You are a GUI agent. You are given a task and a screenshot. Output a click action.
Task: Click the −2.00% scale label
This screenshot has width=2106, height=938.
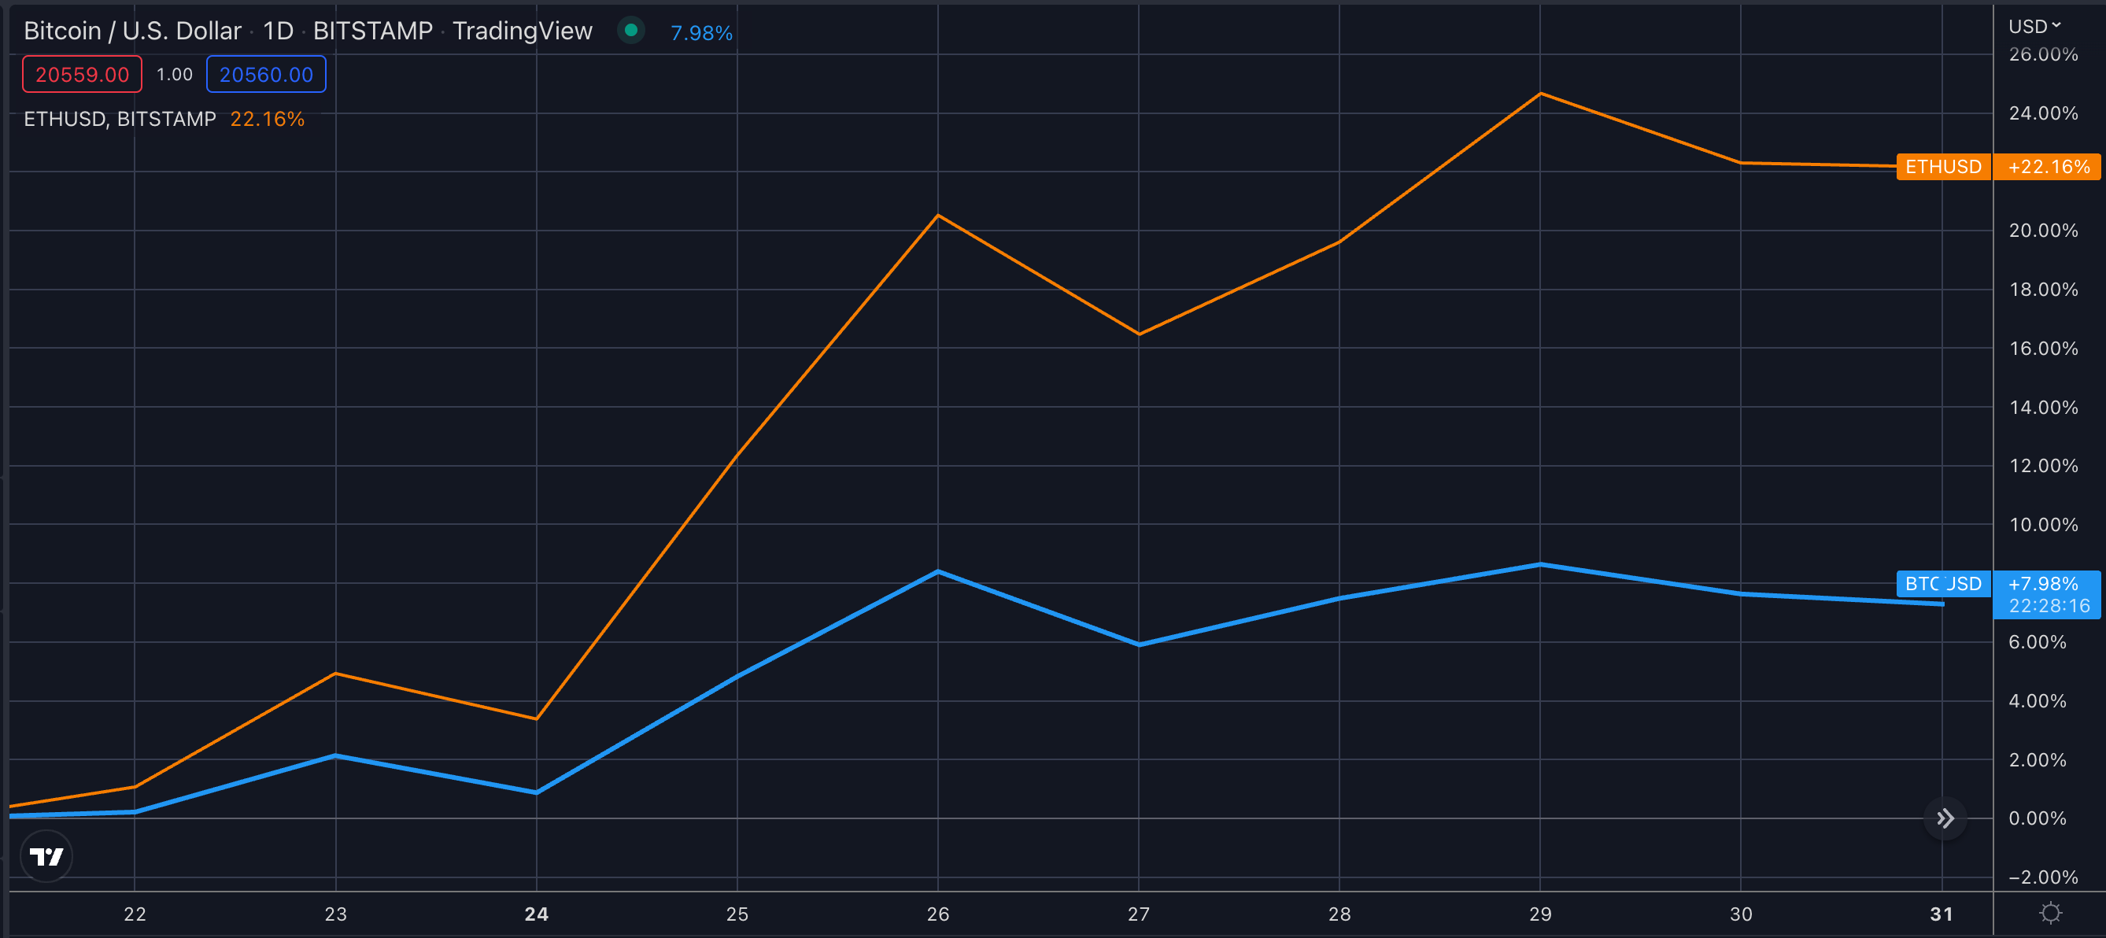click(2043, 877)
